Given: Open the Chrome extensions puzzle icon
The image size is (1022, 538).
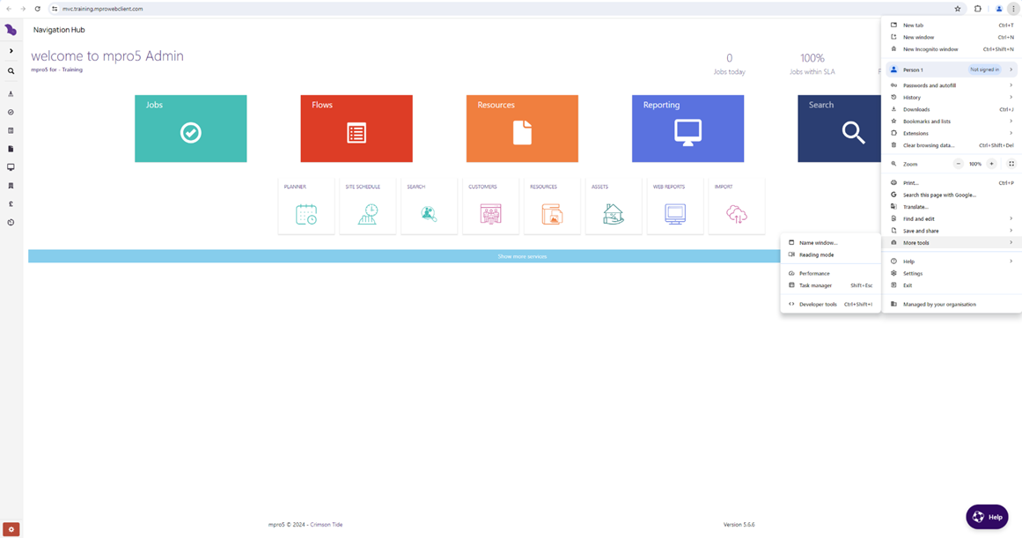Looking at the screenshot, I should pos(978,9).
